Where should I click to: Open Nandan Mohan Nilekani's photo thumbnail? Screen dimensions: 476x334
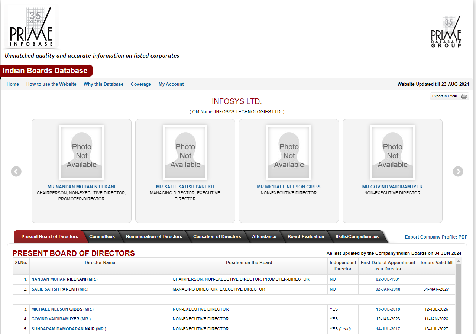click(81, 152)
